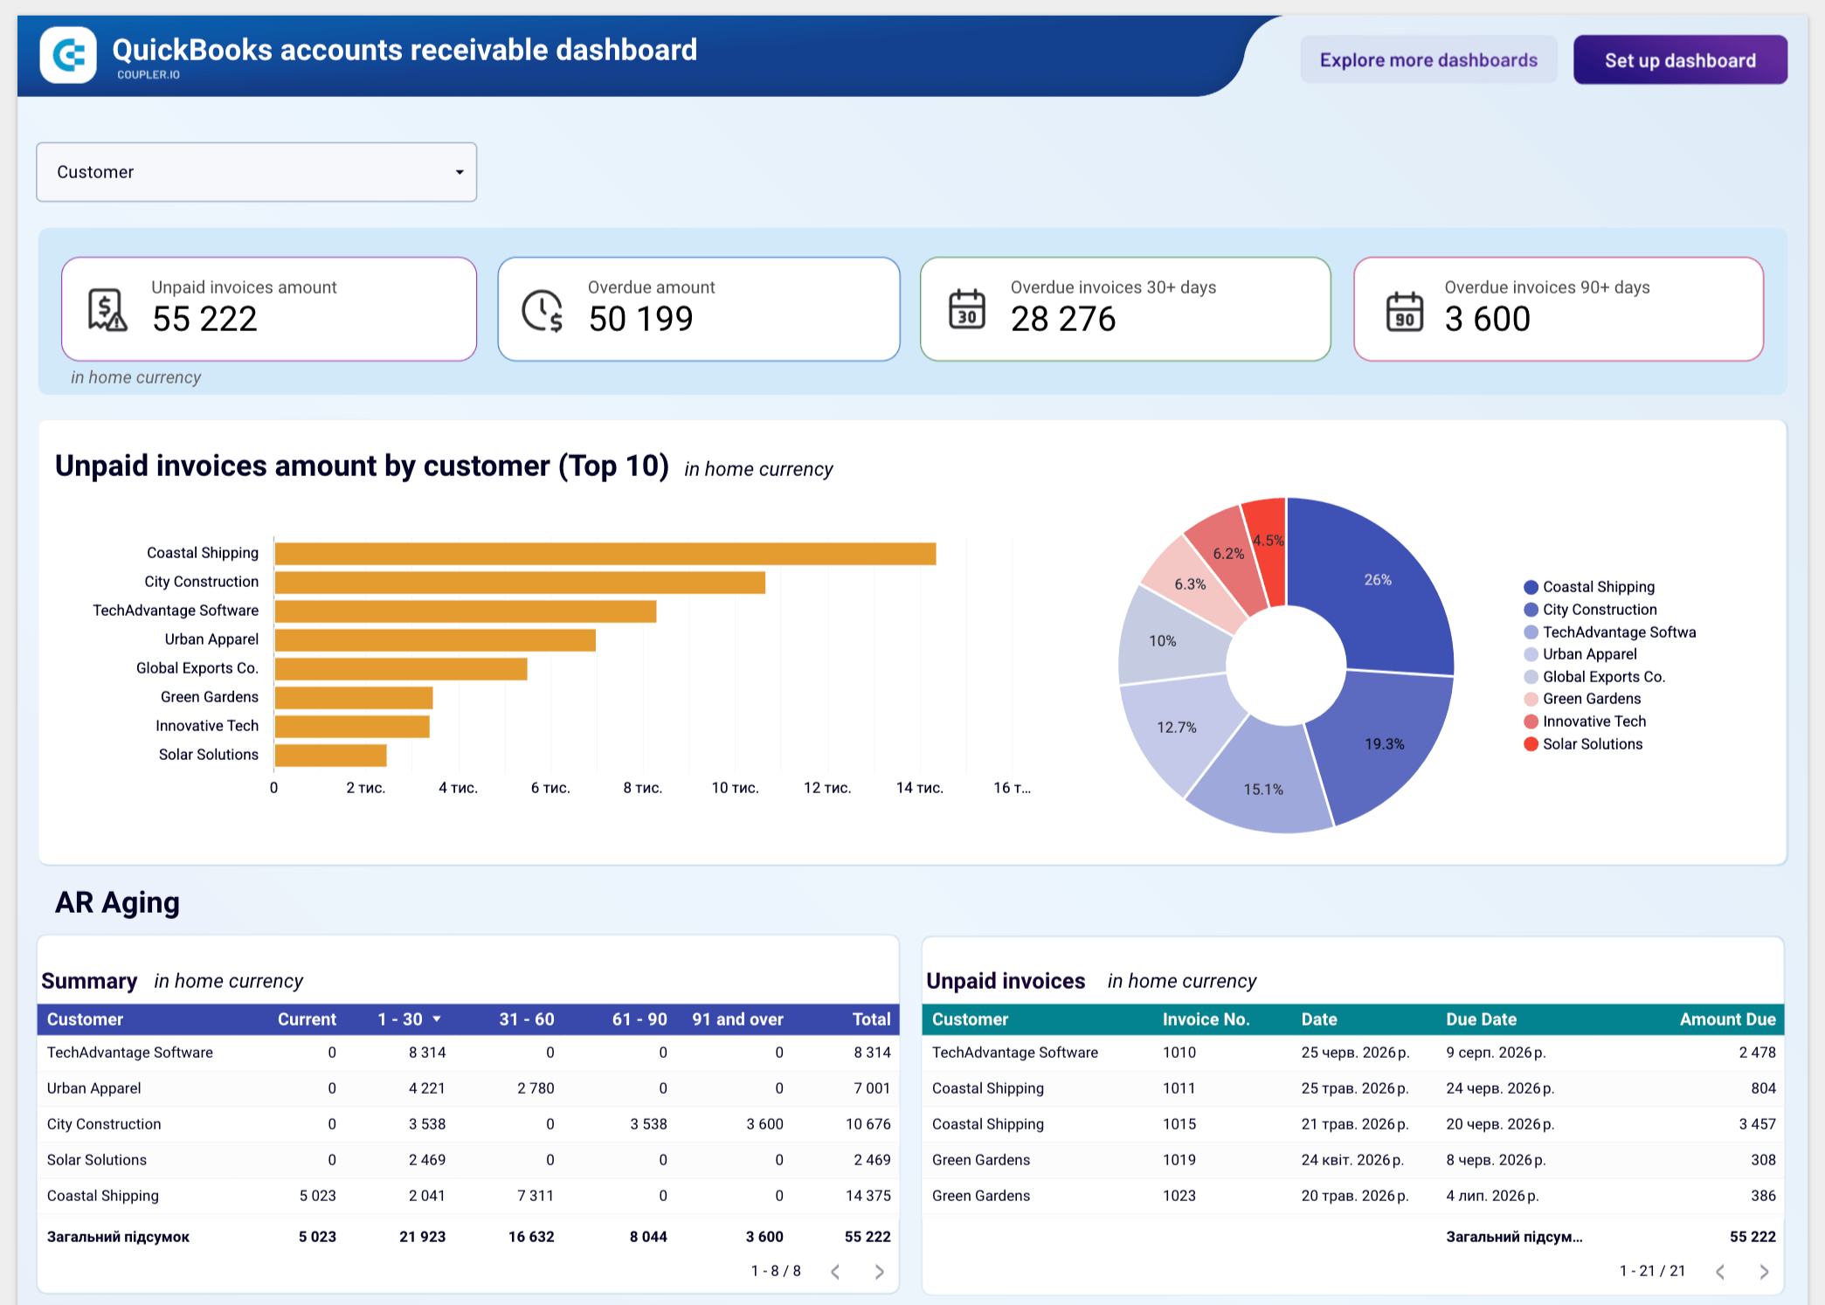Image resolution: width=1825 pixels, height=1305 pixels.
Task: Sort Summary table by Current column
Action: click(x=307, y=1019)
